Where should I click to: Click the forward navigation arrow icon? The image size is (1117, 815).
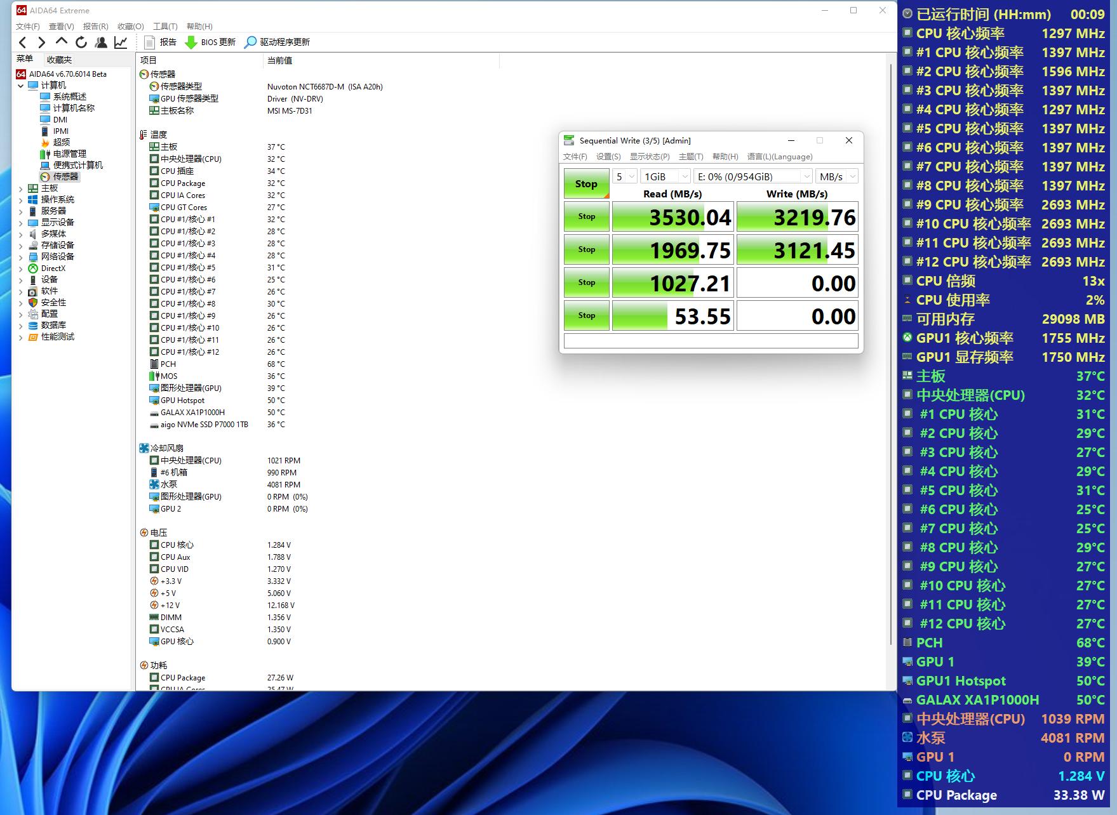click(42, 43)
